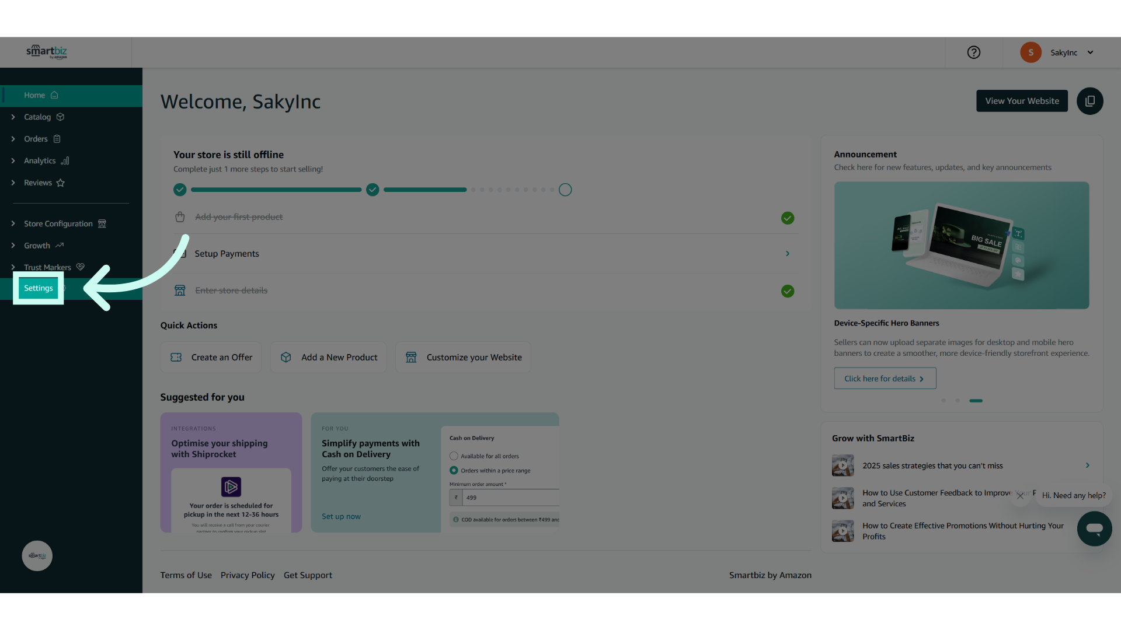Click the first completed progress step checkmark
Screen dimensions: 1121x630
[180, 190]
